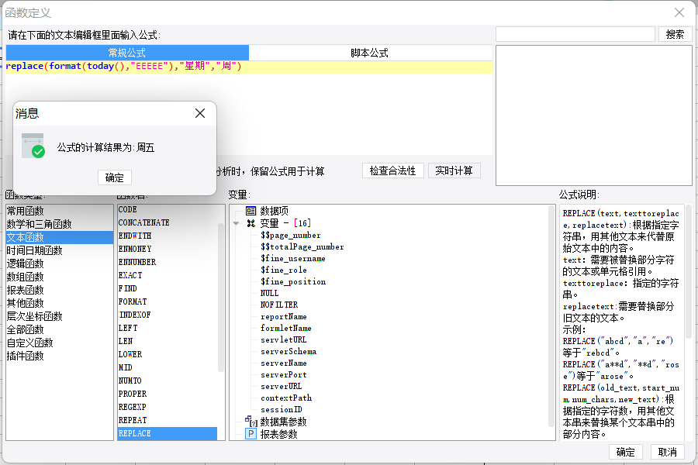698x465 pixels.
Task: Select the sessionID variable
Action: click(x=282, y=409)
